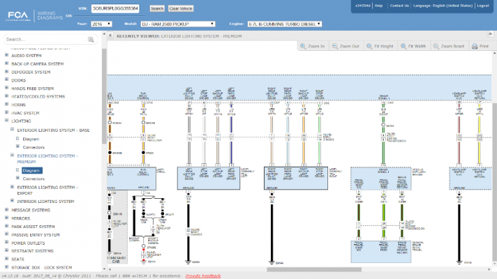Click the Zoom In magnifier icon
497x279 pixels.
click(303, 46)
